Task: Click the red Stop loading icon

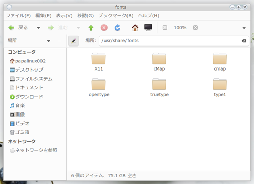Action: click(104, 28)
